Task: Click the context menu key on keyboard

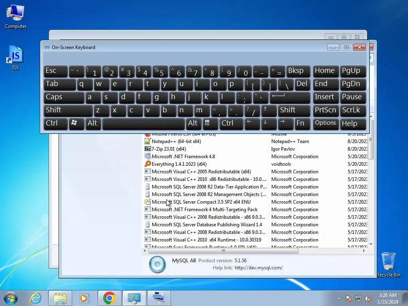Action: click(x=210, y=124)
